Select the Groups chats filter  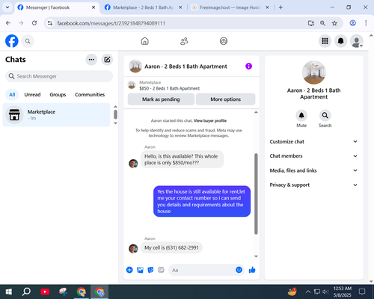point(58,95)
